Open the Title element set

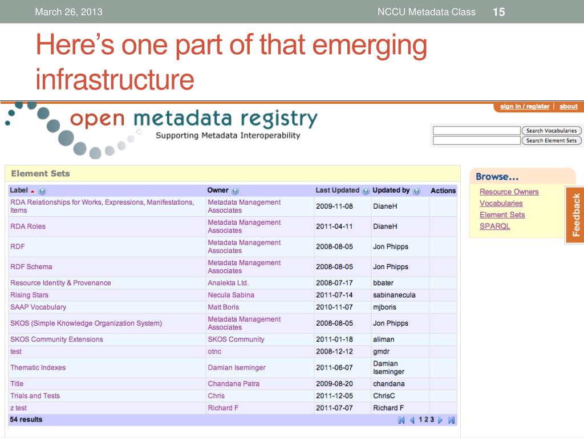[x=17, y=384]
